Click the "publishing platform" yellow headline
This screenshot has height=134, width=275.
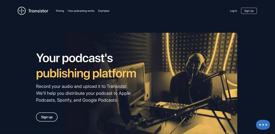pos(86,74)
